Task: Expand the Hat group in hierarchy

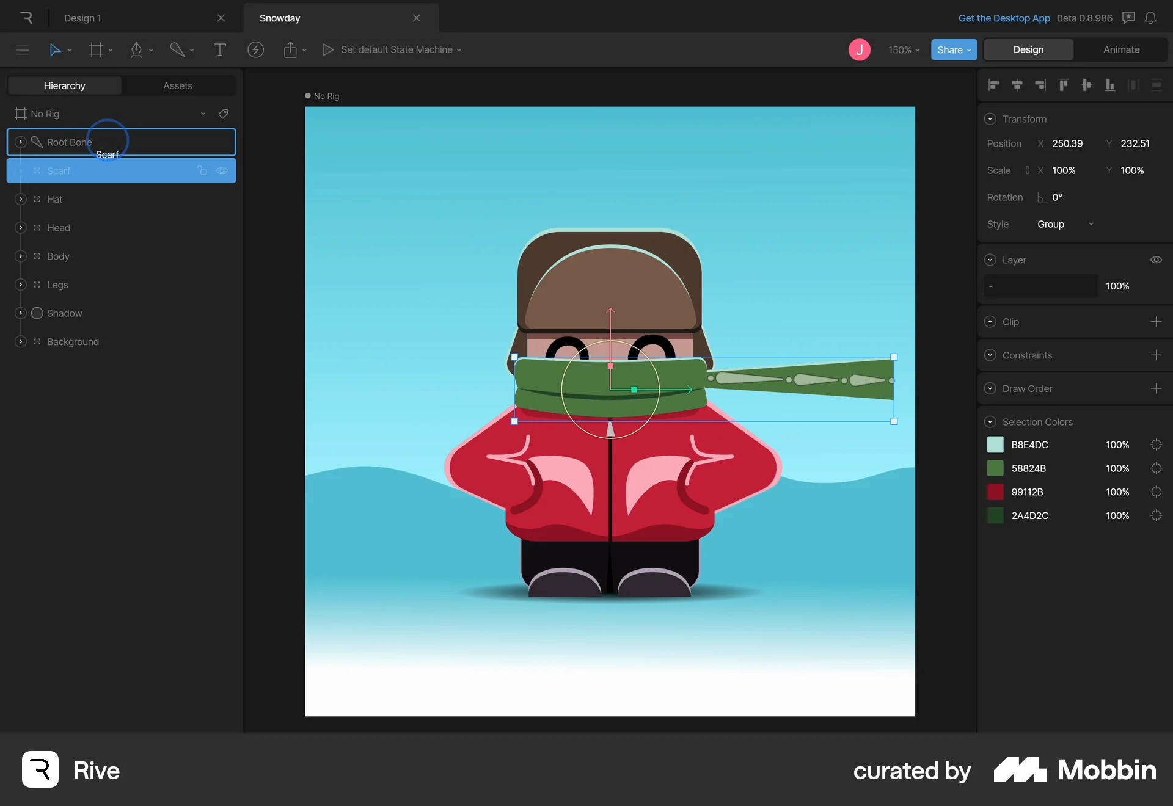Action: [21, 199]
